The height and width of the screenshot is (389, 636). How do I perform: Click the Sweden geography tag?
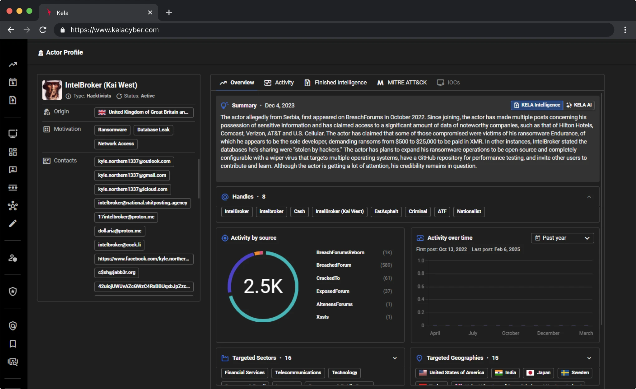tap(575, 372)
